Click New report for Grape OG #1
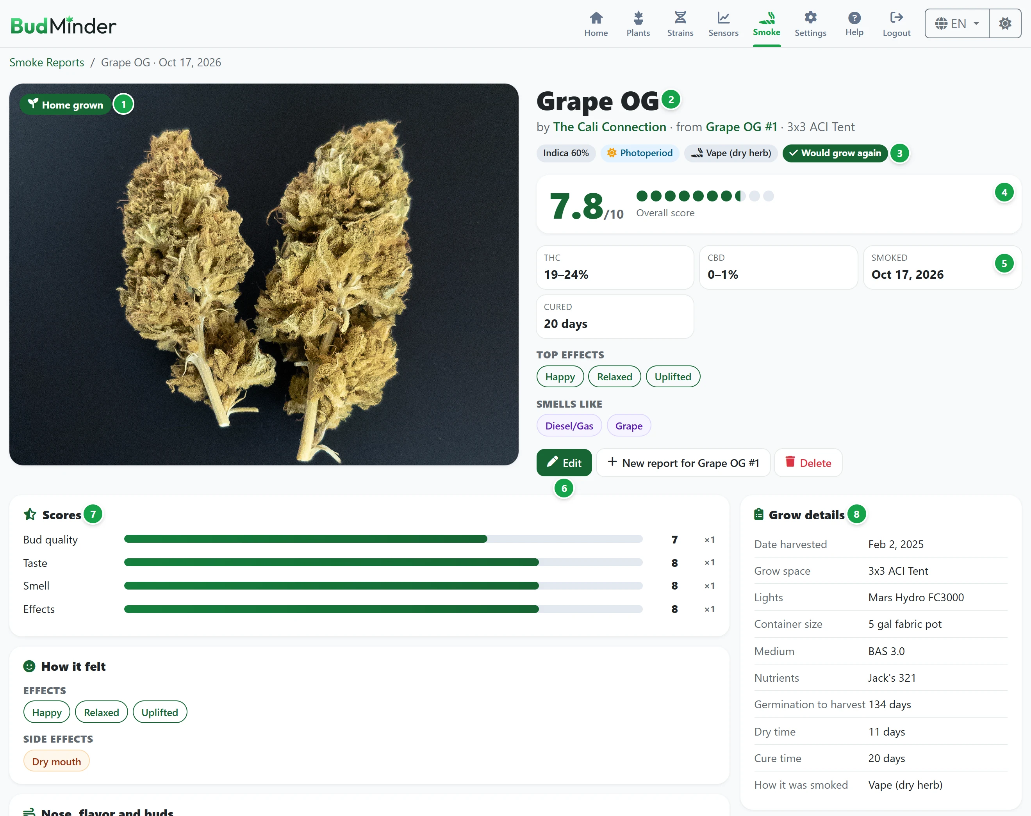 click(x=683, y=463)
